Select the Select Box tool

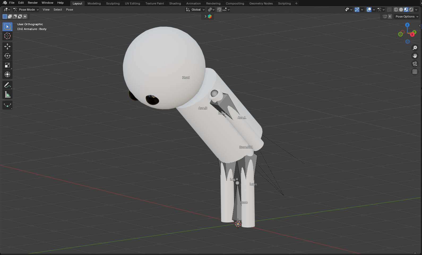click(7, 27)
